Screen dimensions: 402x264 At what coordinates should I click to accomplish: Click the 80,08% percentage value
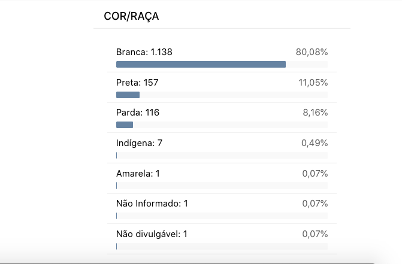[x=312, y=52]
